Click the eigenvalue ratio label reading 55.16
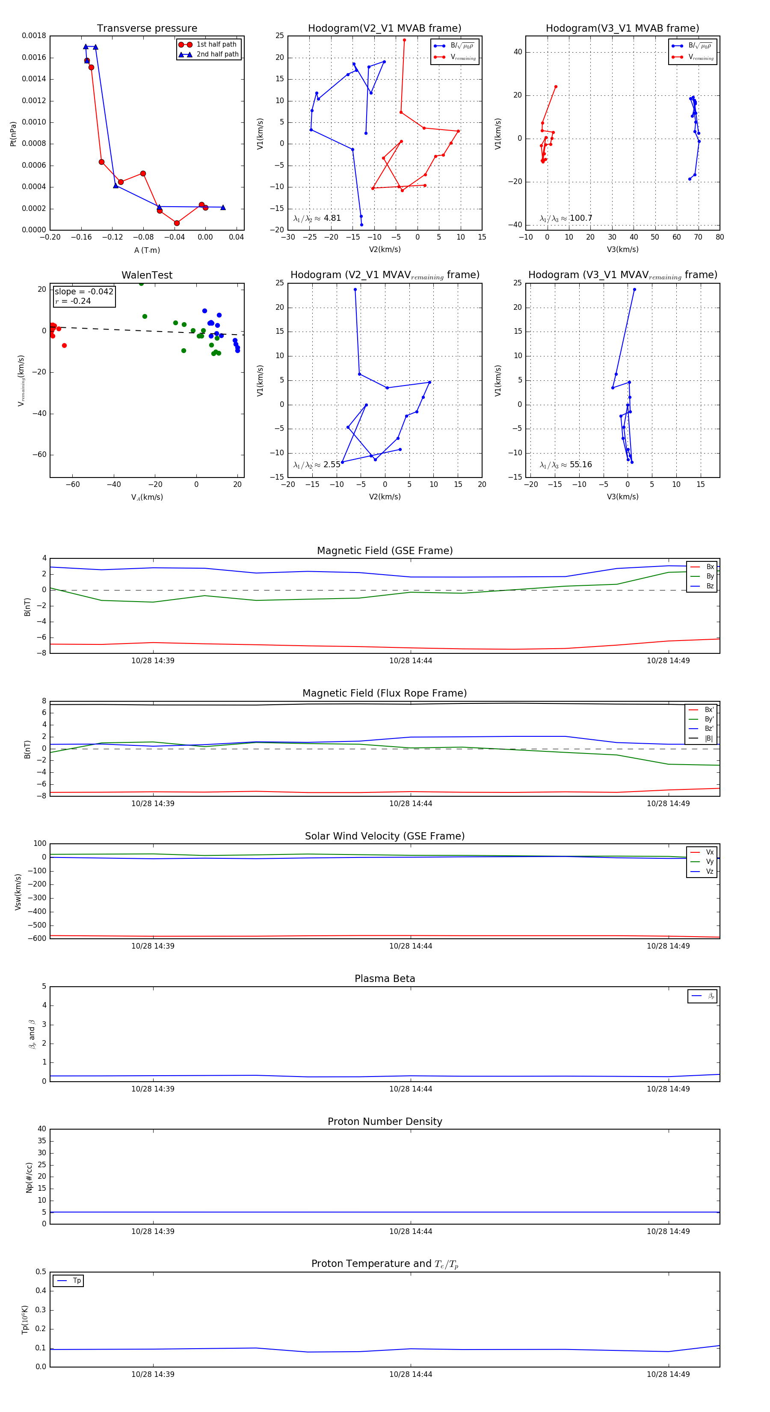 pos(566,465)
